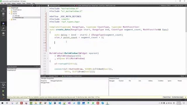
Task: Fold the code block at line 20
Action: pos(48,58)
